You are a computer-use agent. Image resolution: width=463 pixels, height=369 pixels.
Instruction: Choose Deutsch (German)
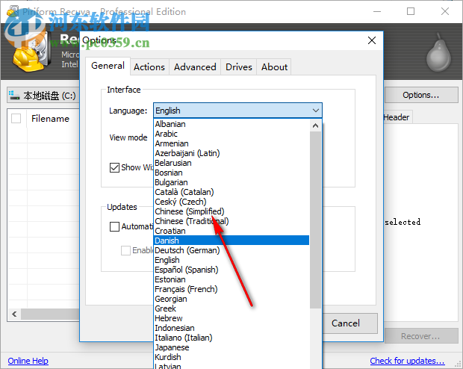coord(232,250)
